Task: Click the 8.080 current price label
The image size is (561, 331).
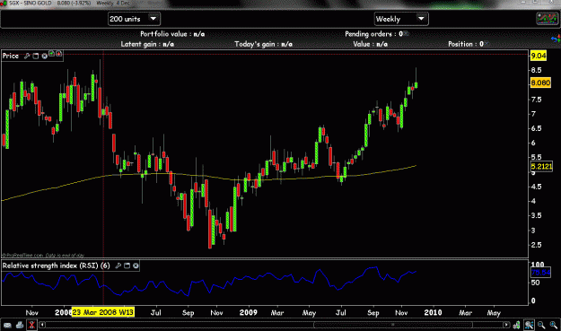Action: (x=540, y=83)
